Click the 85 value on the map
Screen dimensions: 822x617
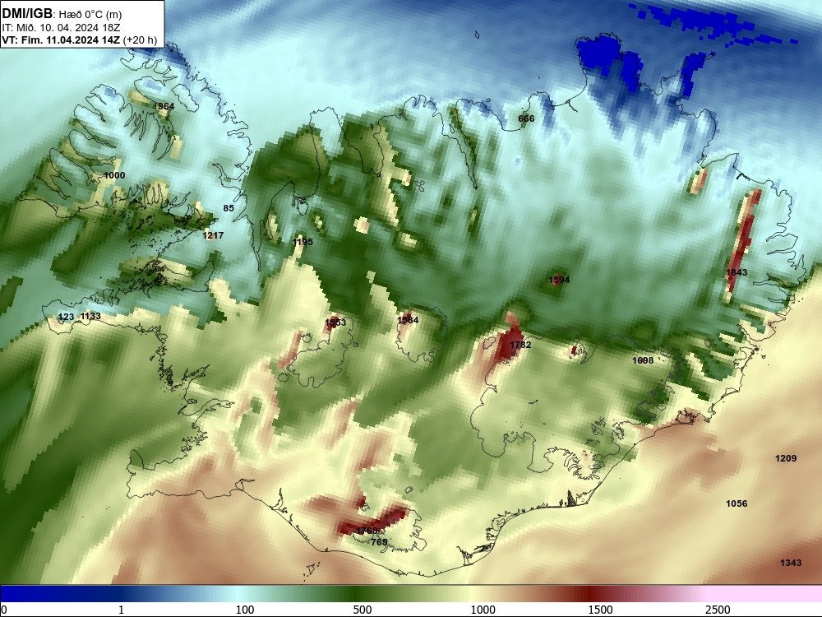[x=229, y=208]
